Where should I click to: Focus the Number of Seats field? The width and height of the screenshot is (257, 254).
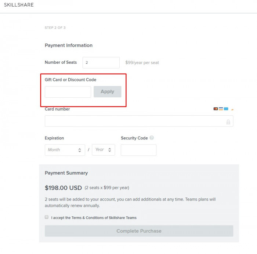click(x=101, y=63)
